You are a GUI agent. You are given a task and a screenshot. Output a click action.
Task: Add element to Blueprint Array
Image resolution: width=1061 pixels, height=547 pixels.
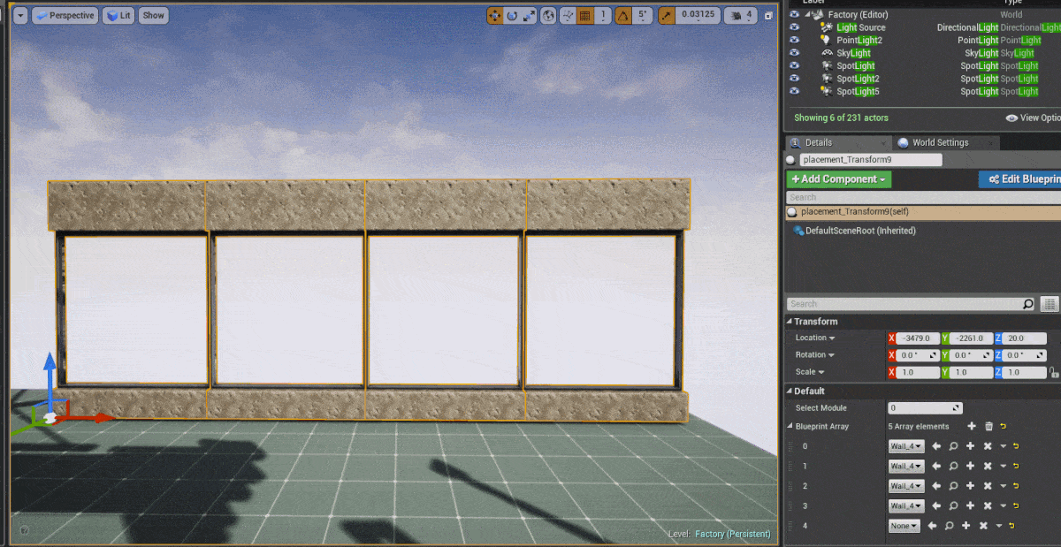pyautogui.click(x=972, y=427)
